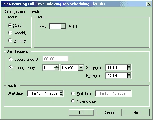This screenshot has height=120, width=153.
Task: Increase the Every day(s) spinner value
Action: [63, 25]
